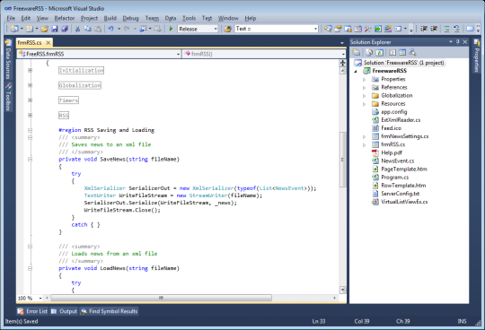Viewport: 485px width, 330px height.
Task: Click the Increase Indent icon
Action: [434, 29]
